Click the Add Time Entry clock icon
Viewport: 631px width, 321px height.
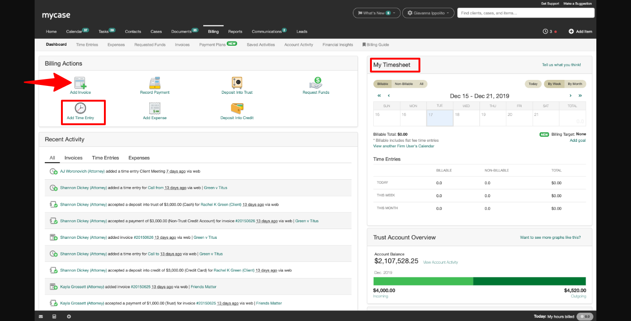pyautogui.click(x=80, y=108)
